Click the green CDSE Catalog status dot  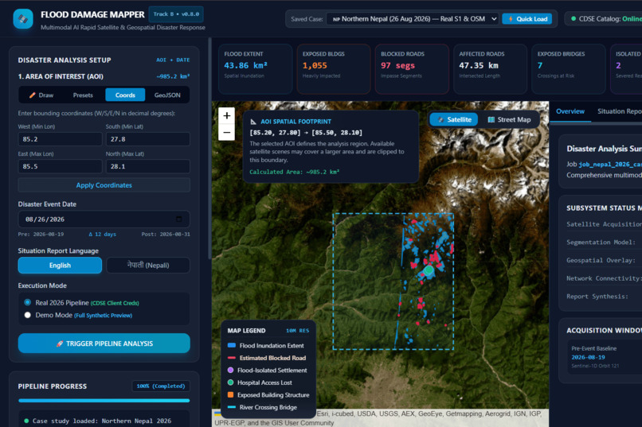[573, 19]
